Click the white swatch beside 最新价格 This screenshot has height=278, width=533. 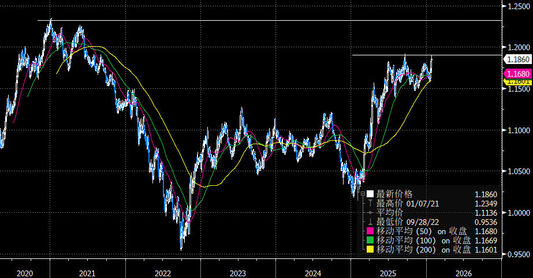[x=370, y=194]
